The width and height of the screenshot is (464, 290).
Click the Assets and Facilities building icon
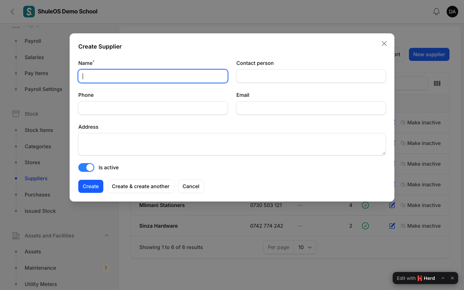coord(16,236)
